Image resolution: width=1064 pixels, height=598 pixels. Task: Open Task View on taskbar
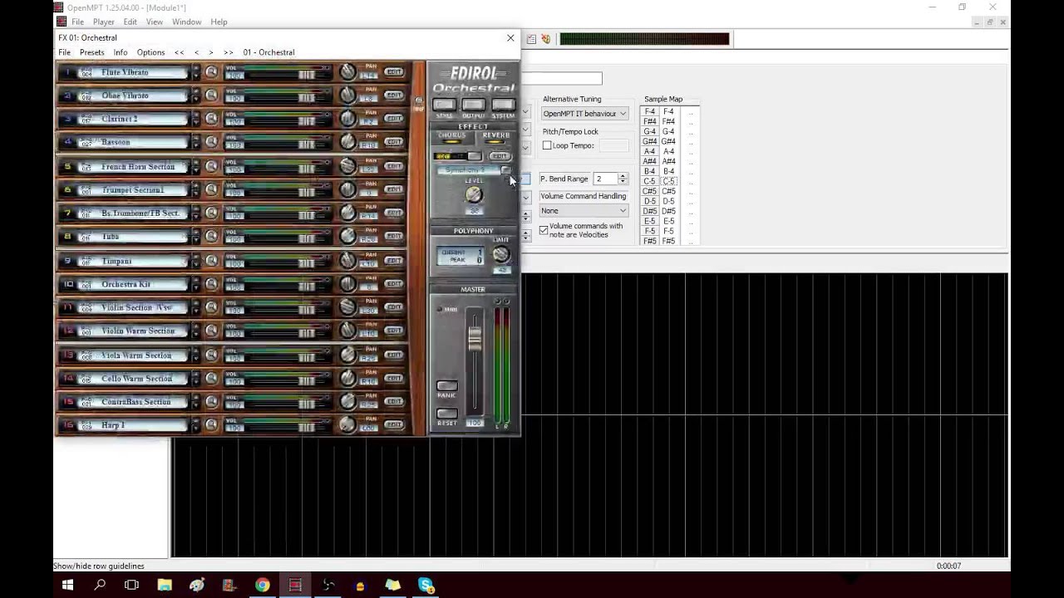[x=131, y=585]
